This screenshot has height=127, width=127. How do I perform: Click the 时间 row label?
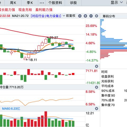tap(104, 72)
